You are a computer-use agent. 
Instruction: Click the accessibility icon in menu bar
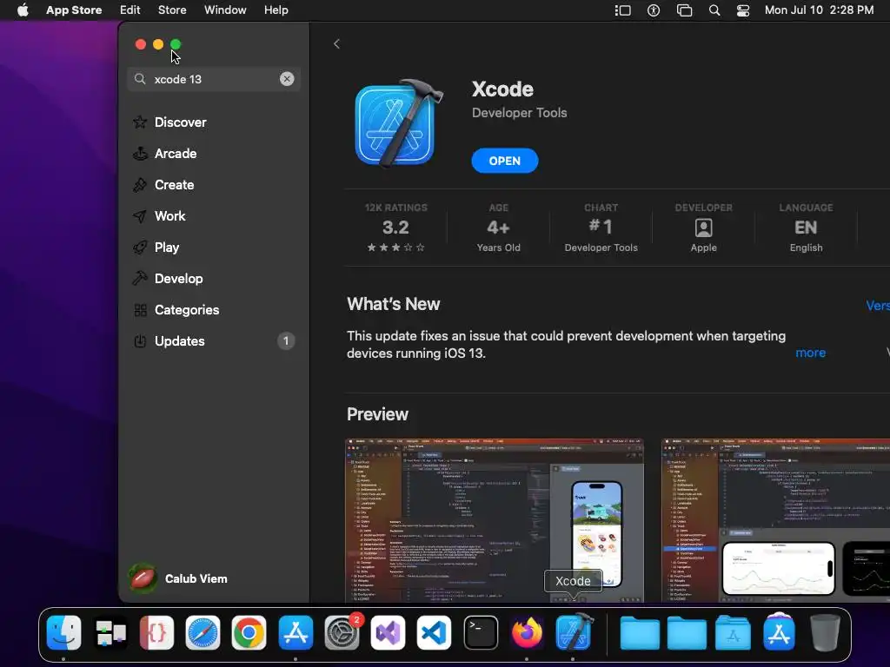(x=654, y=10)
